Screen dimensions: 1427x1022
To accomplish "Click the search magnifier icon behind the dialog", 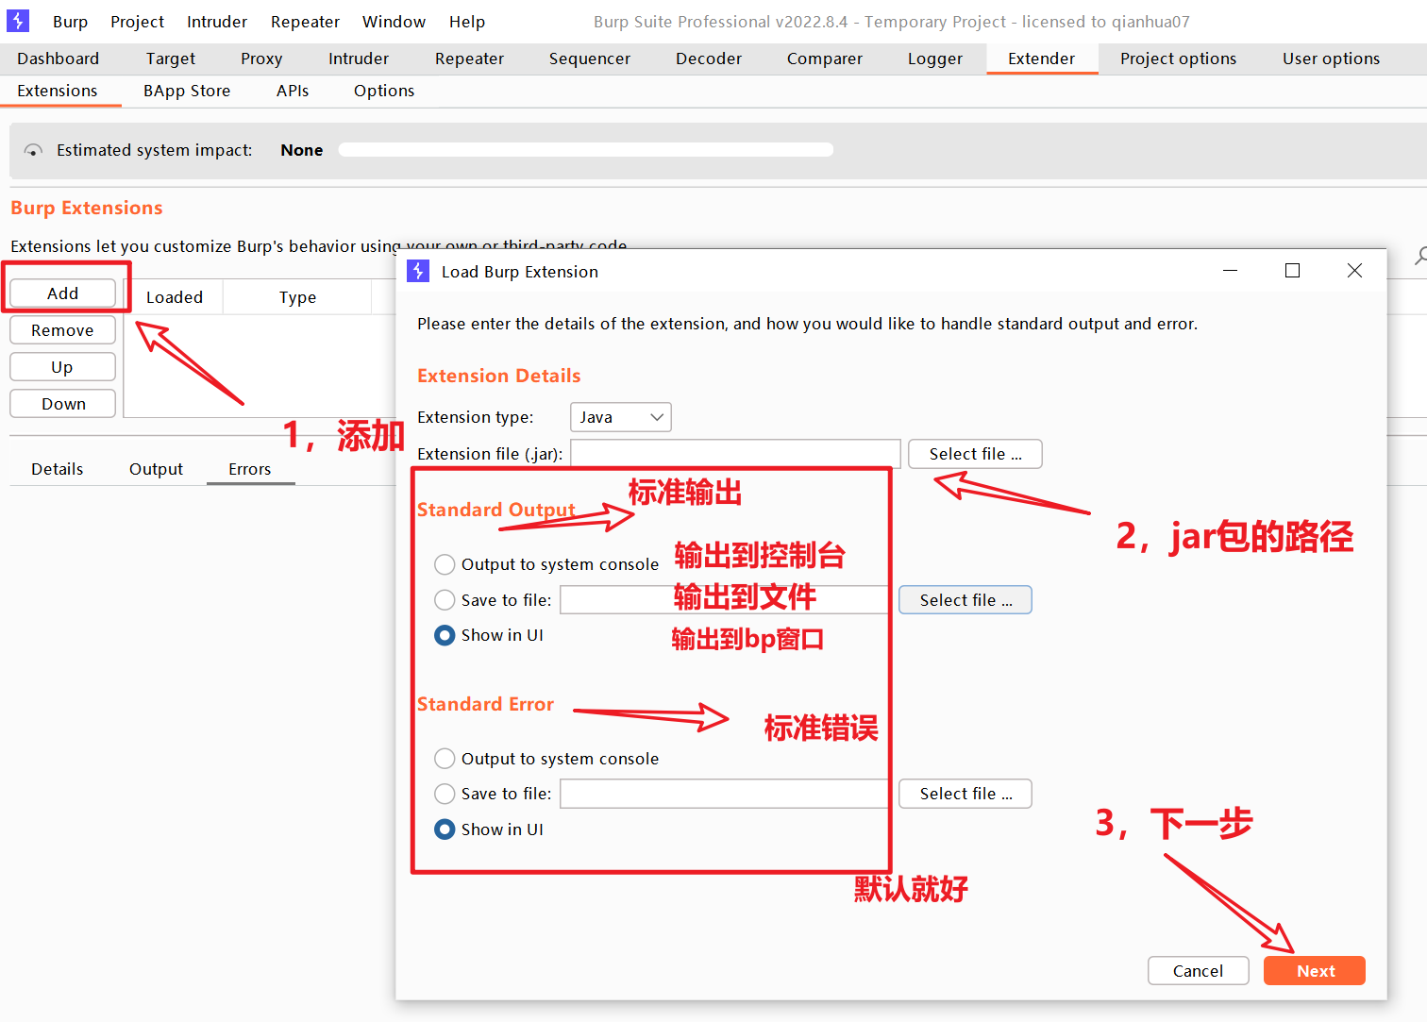I will (1420, 256).
